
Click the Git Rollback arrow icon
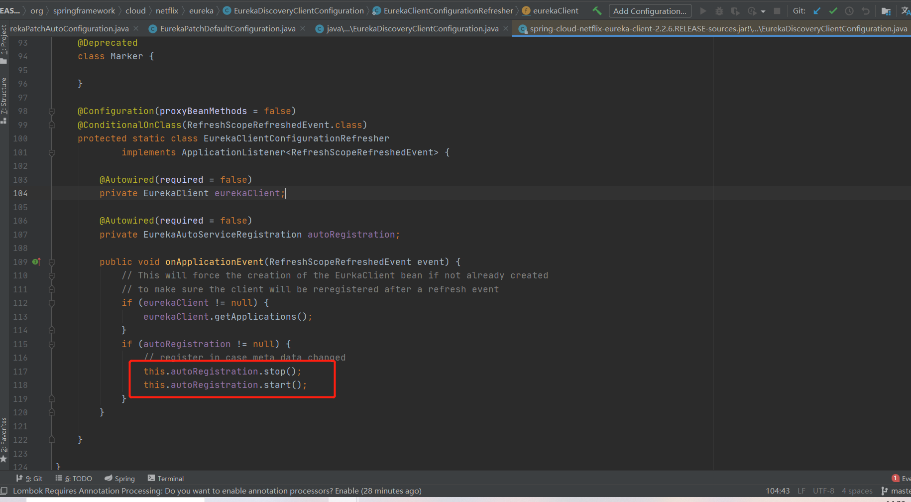coord(866,11)
